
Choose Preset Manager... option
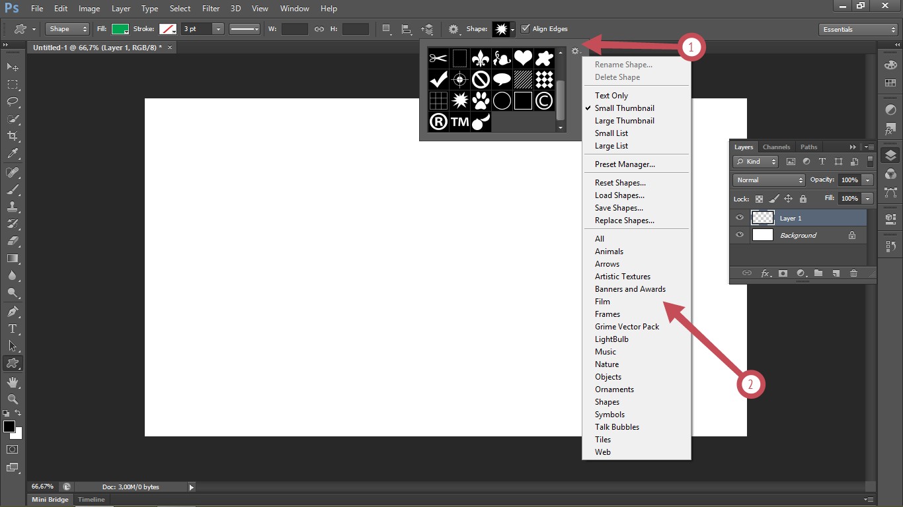point(625,164)
